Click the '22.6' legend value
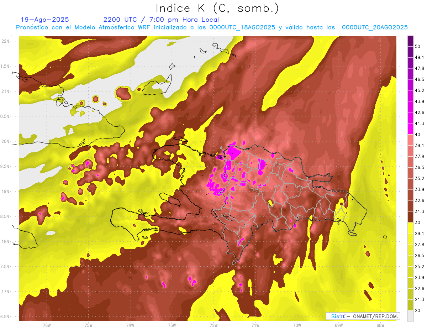Image resolution: width=427 pixels, height=330 pixels. (x=420, y=288)
